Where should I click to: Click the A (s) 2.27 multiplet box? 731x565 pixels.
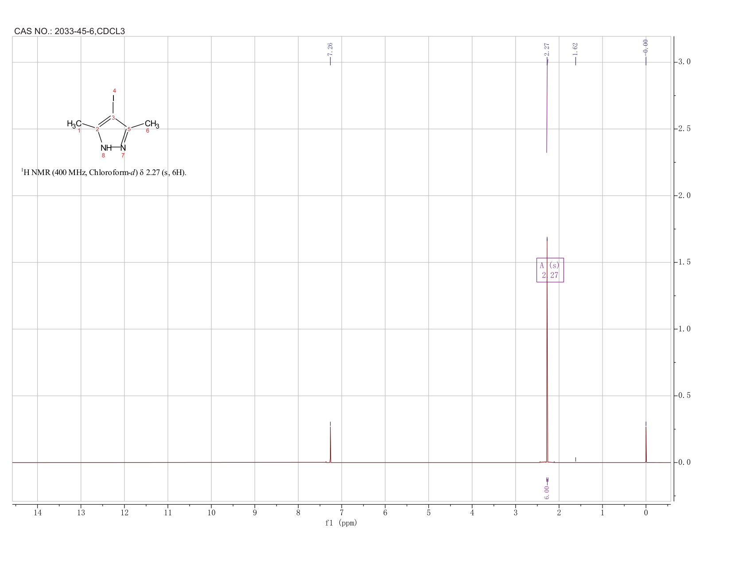pos(550,270)
